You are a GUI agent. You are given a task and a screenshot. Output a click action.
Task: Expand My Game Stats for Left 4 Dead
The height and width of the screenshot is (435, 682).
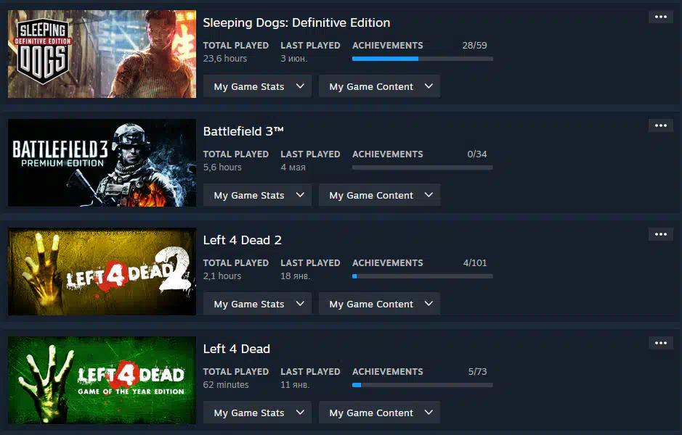258,413
